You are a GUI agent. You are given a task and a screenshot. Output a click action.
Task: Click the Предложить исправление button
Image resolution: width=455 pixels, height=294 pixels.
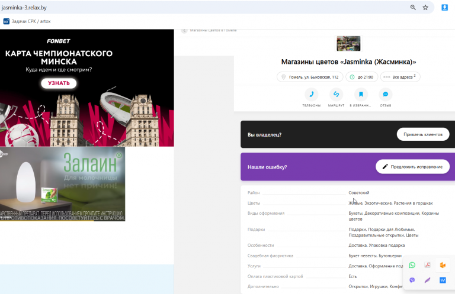click(x=412, y=167)
